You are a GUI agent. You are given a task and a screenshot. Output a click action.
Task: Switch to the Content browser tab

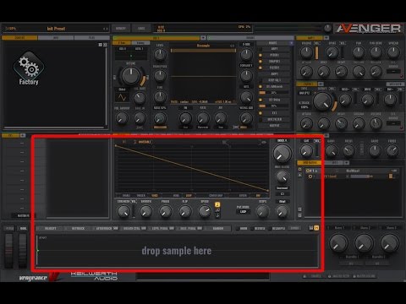(x=19, y=38)
